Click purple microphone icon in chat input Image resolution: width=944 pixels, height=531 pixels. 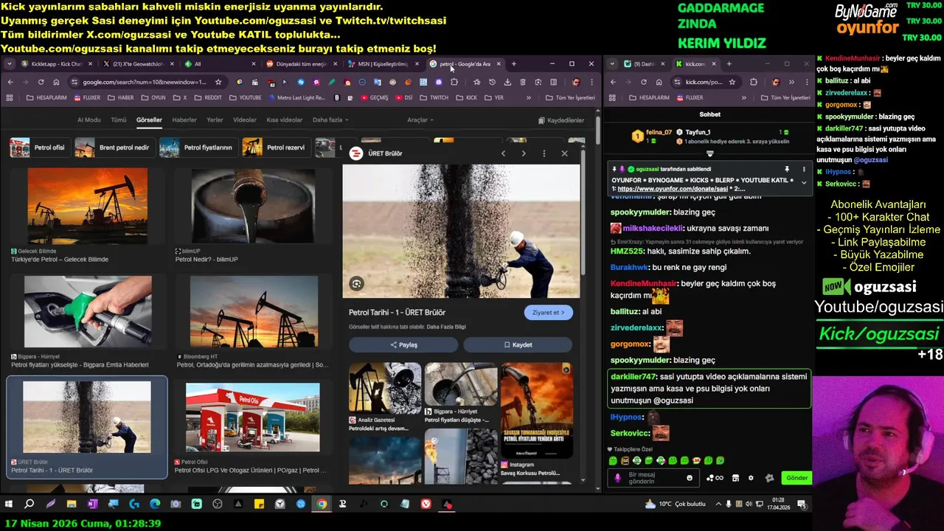[x=618, y=478]
